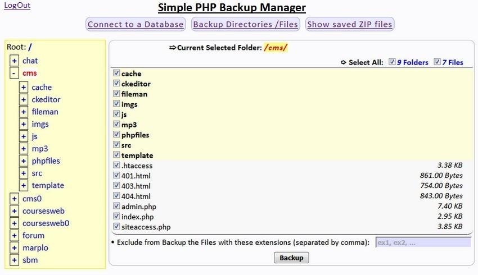Expand the template subfolder plus icon
The image size is (478, 275).
pos(23,186)
